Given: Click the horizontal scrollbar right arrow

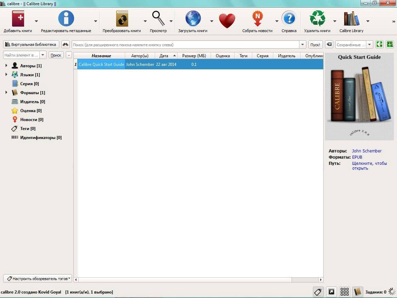Looking at the screenshot, I should 321,280.
